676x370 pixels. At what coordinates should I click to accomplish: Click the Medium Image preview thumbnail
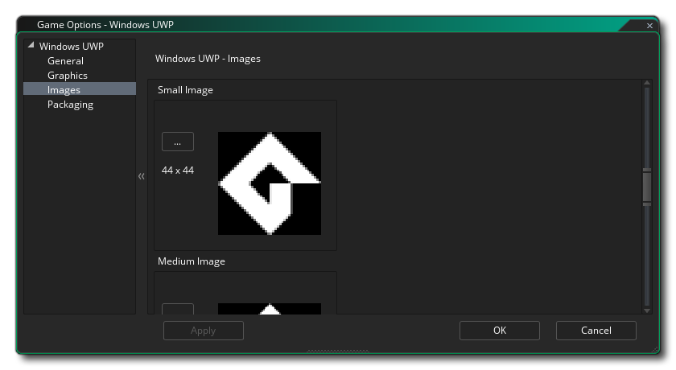270,309
